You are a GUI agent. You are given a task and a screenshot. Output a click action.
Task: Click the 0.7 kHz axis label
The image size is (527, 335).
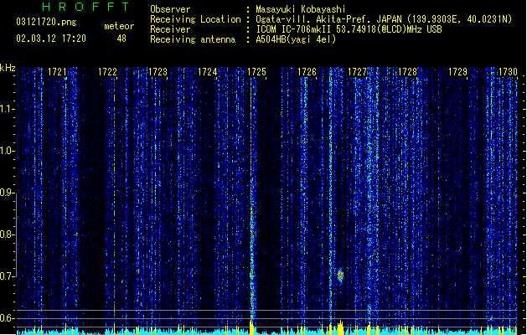8,276
